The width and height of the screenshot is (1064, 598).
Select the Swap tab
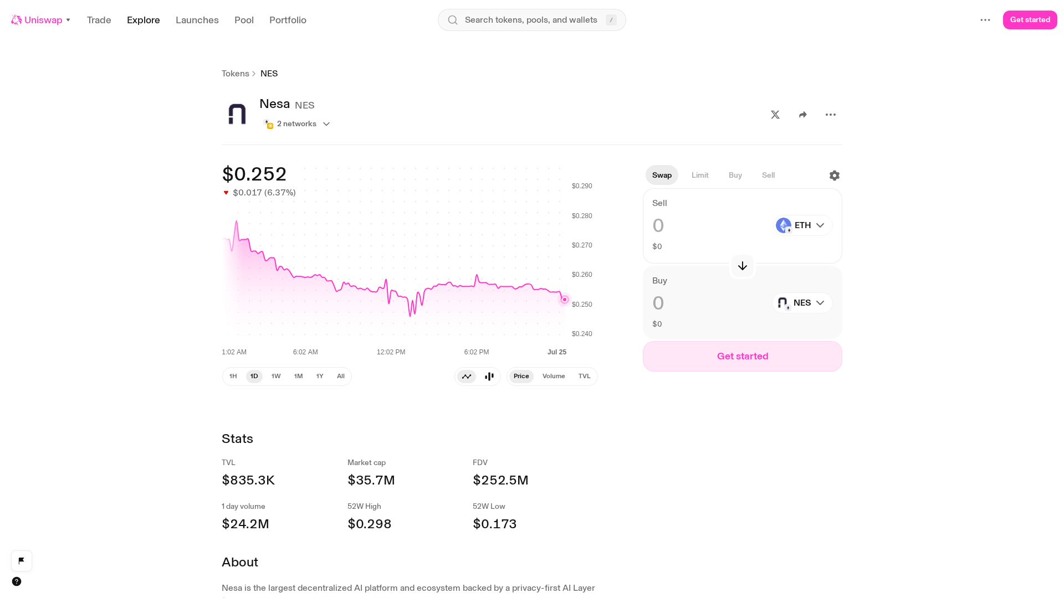tap(662, 175)
